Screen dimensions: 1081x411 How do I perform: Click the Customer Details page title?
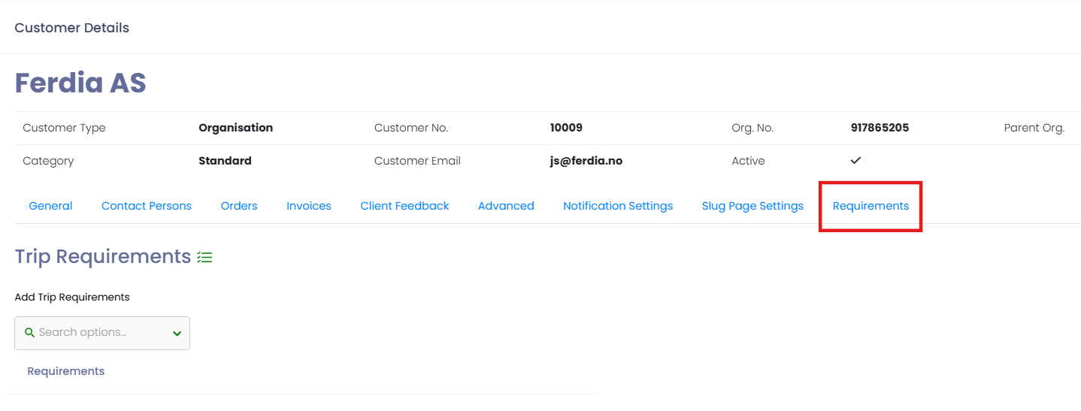click(x=72, y=28)
